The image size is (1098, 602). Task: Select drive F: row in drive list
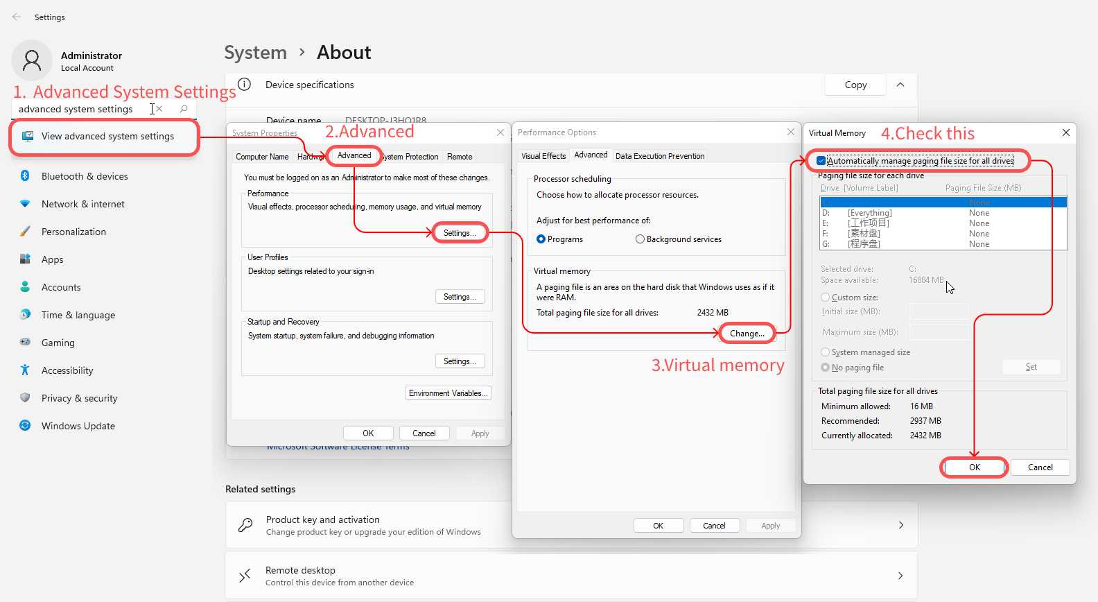943,234
